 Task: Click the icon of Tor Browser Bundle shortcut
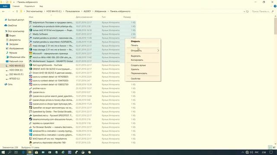(30, 127)
